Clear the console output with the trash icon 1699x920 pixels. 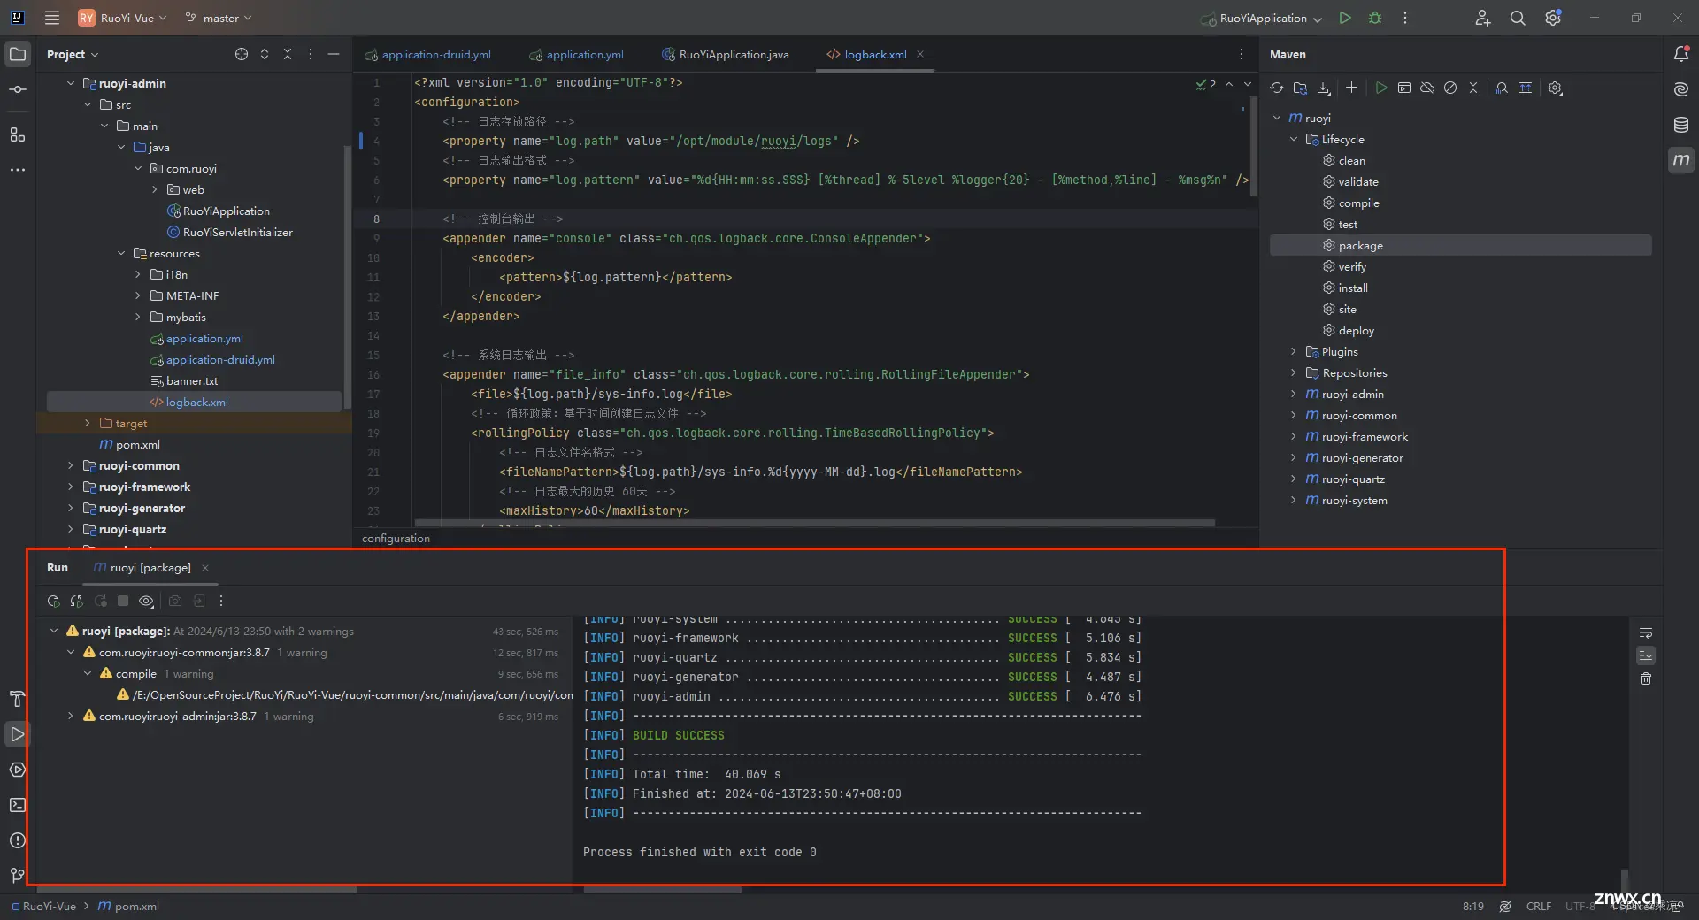[x=1646, y=678]
